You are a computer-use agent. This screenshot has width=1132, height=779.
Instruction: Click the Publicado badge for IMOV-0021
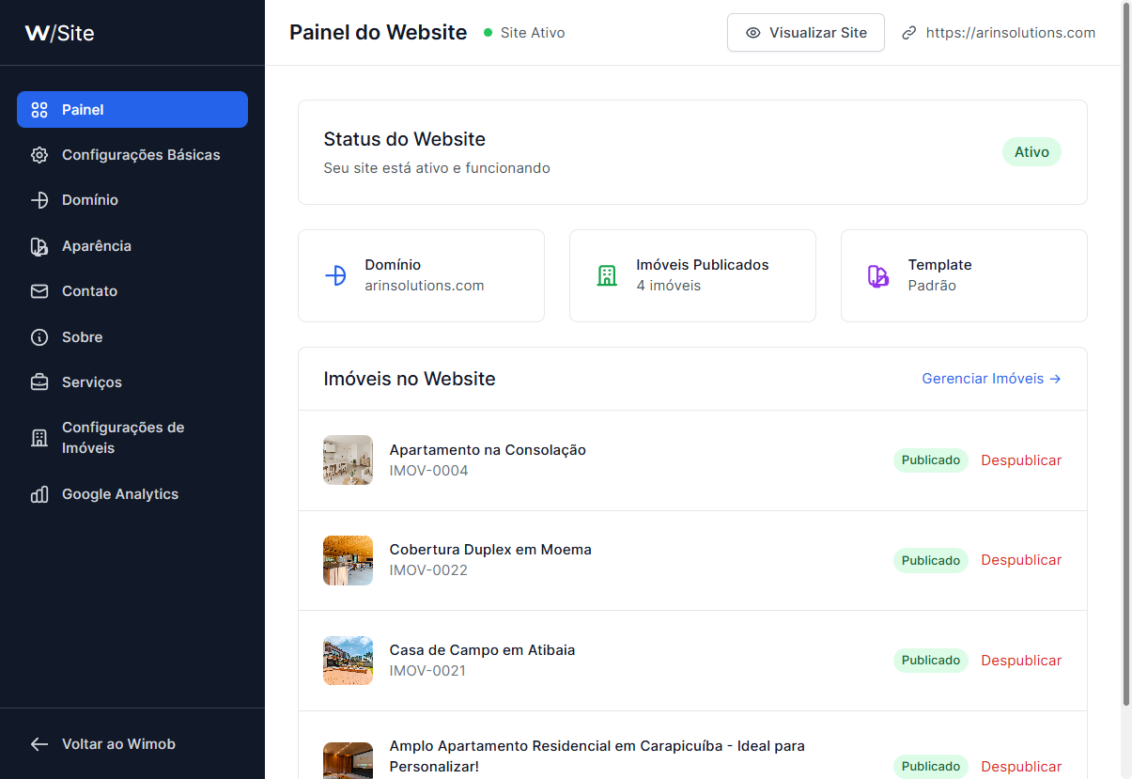coord(931,661)
